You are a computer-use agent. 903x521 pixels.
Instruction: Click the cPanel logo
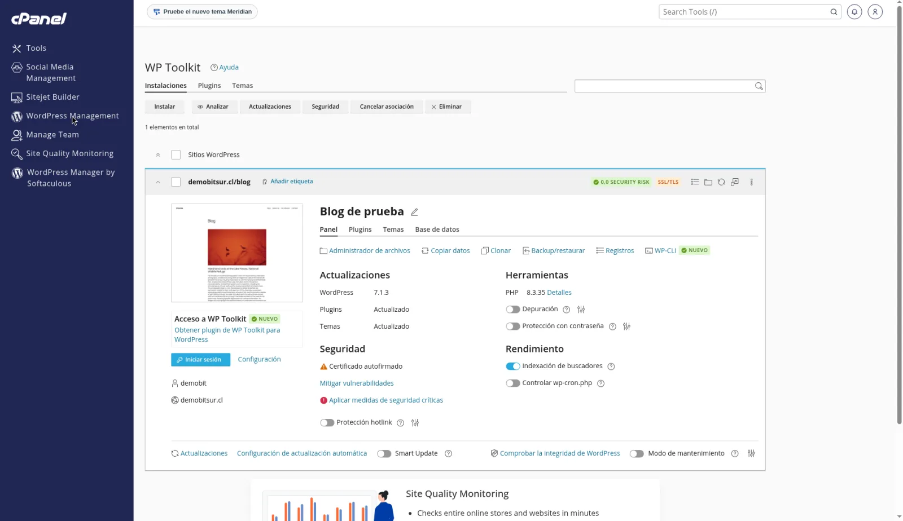(39, 19)
